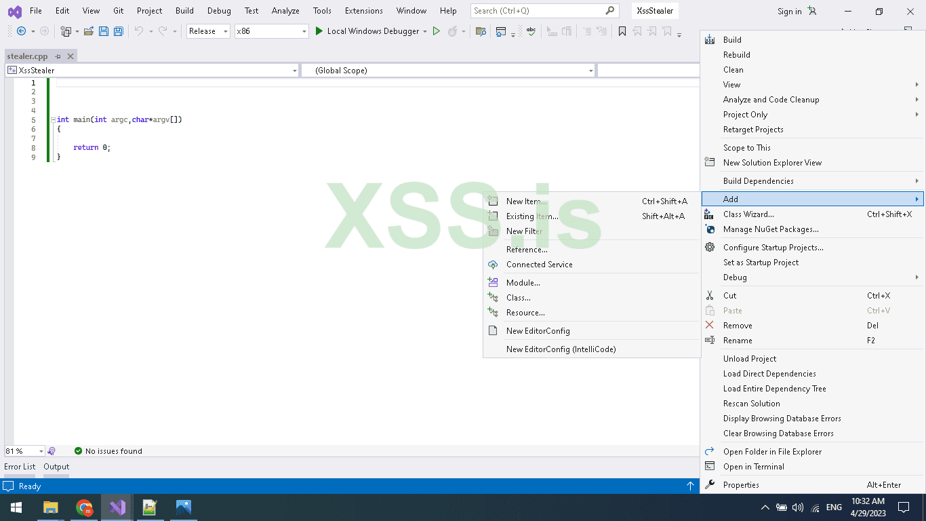
Task: Click the Save All toolbar icon
Action: click(x=119, y=31)
